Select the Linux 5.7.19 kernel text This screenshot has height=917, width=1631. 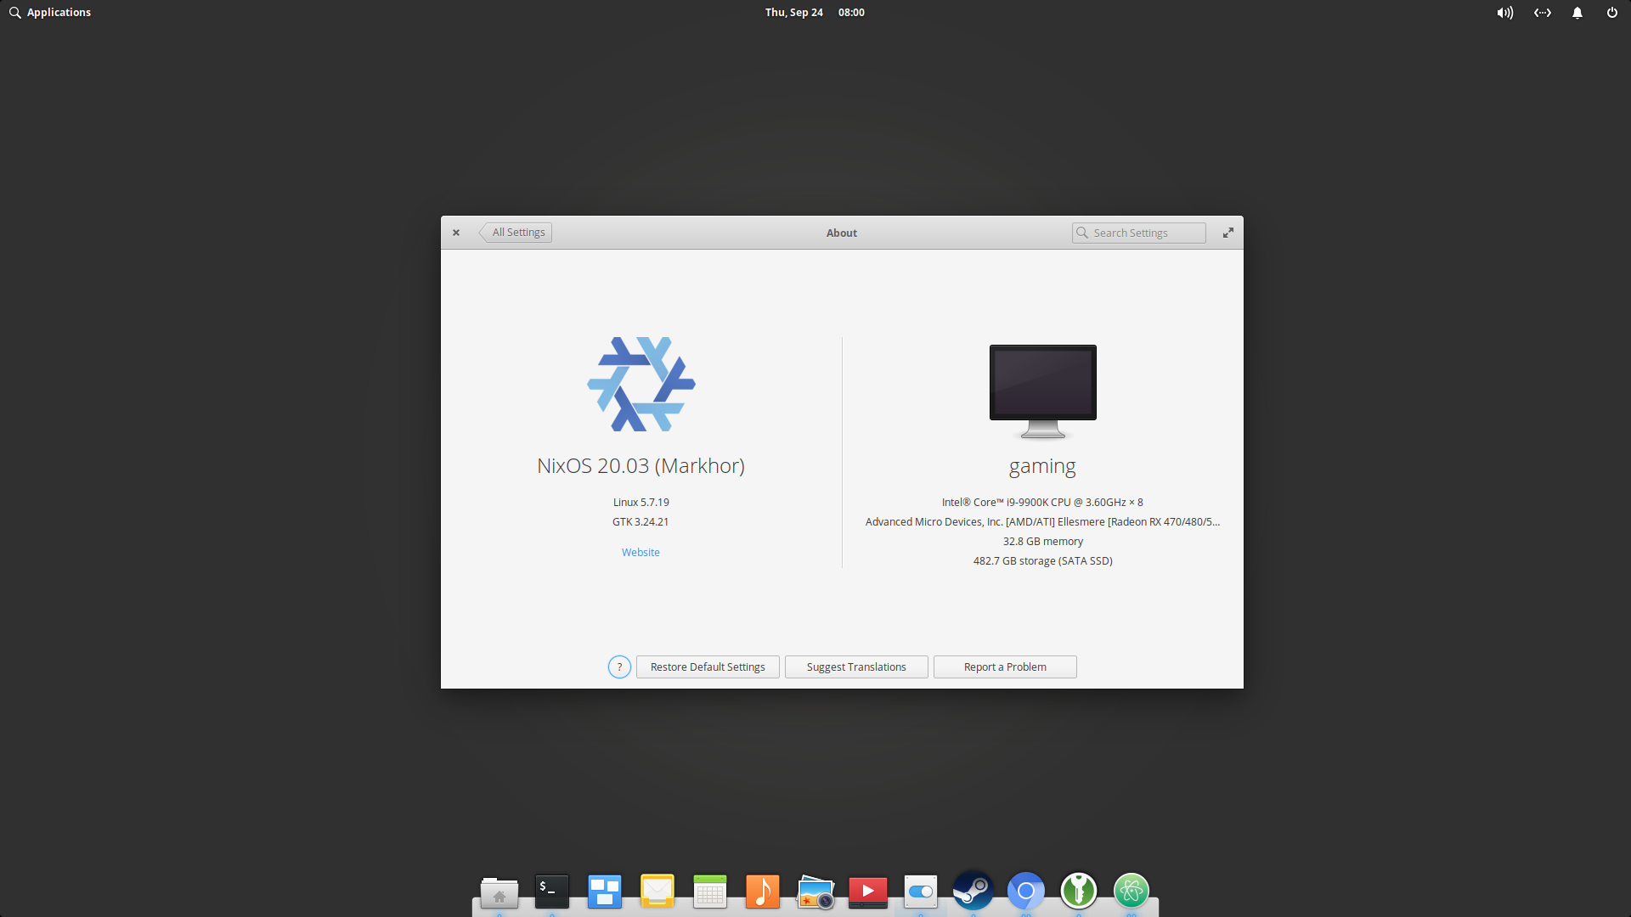click(x=641, y=503)
